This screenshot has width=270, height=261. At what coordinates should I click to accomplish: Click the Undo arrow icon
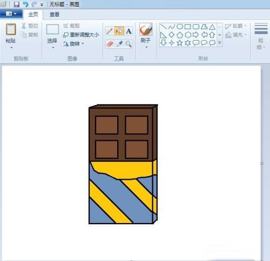[x=25, y=4]
